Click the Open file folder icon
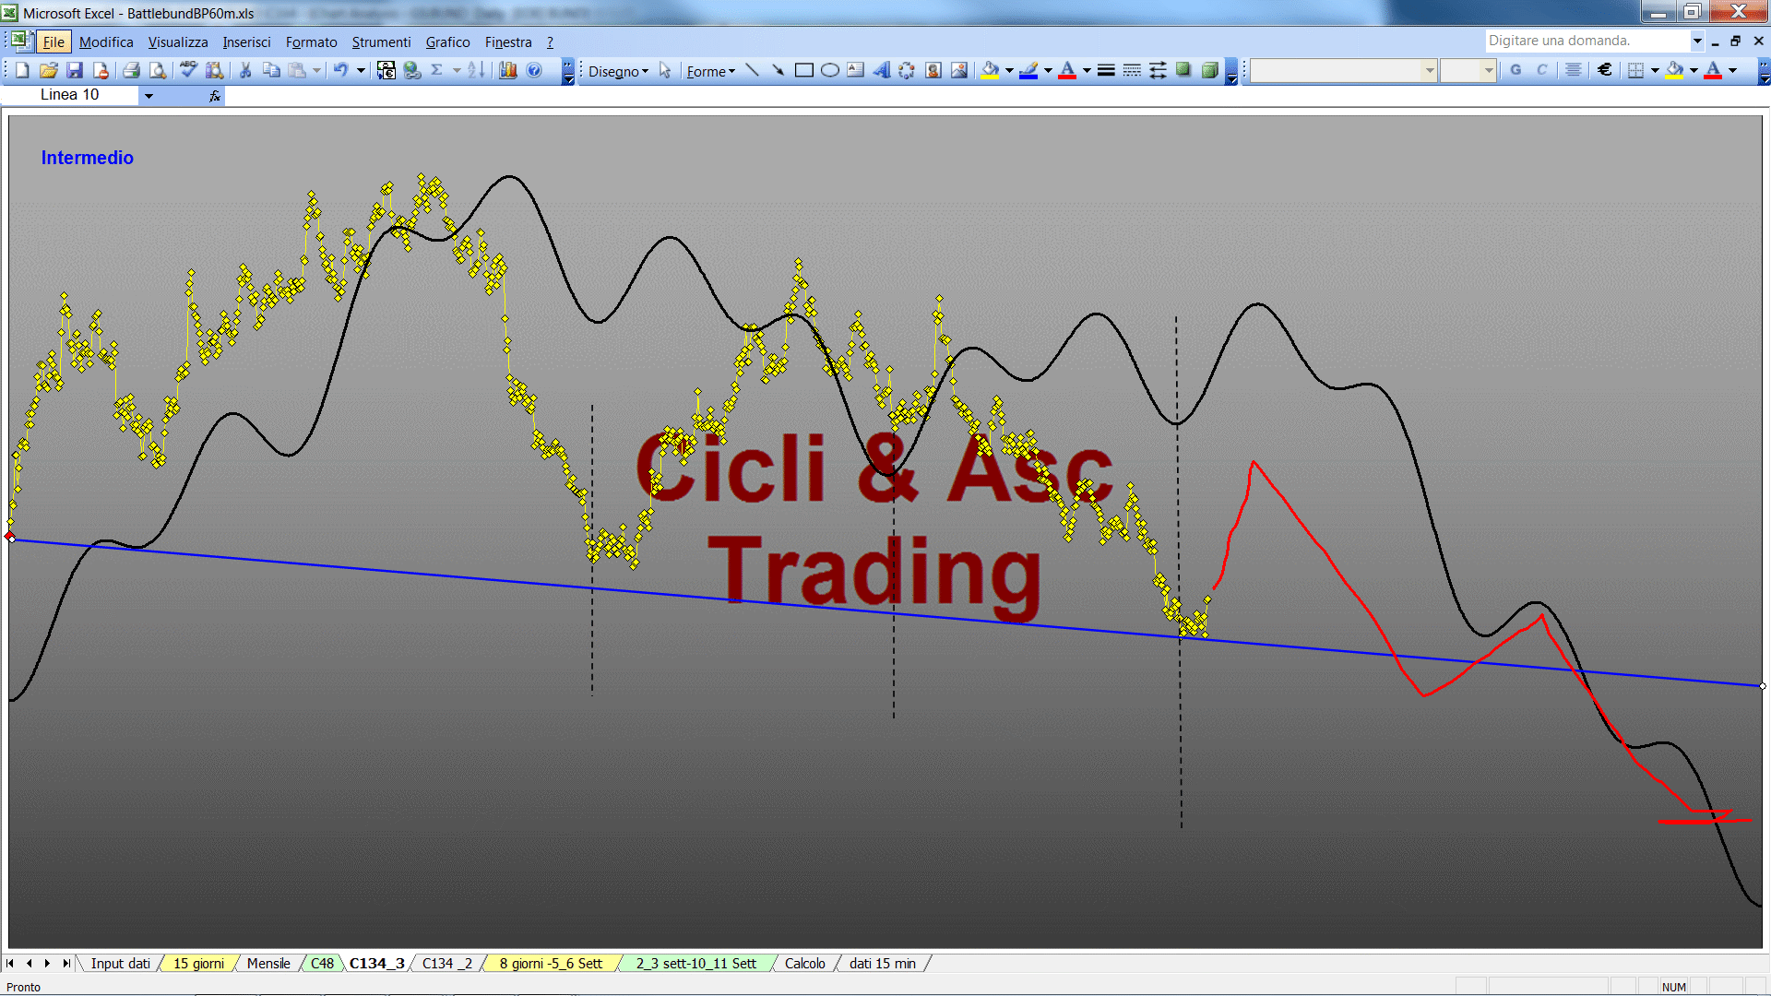This screenshot has height=996, width=1771. tap(49, 70)
